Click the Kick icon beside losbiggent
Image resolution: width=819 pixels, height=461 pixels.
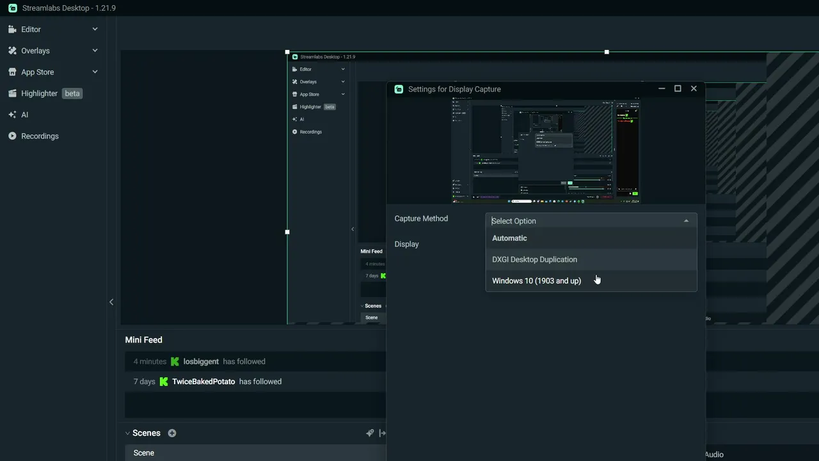coord(175,362)
